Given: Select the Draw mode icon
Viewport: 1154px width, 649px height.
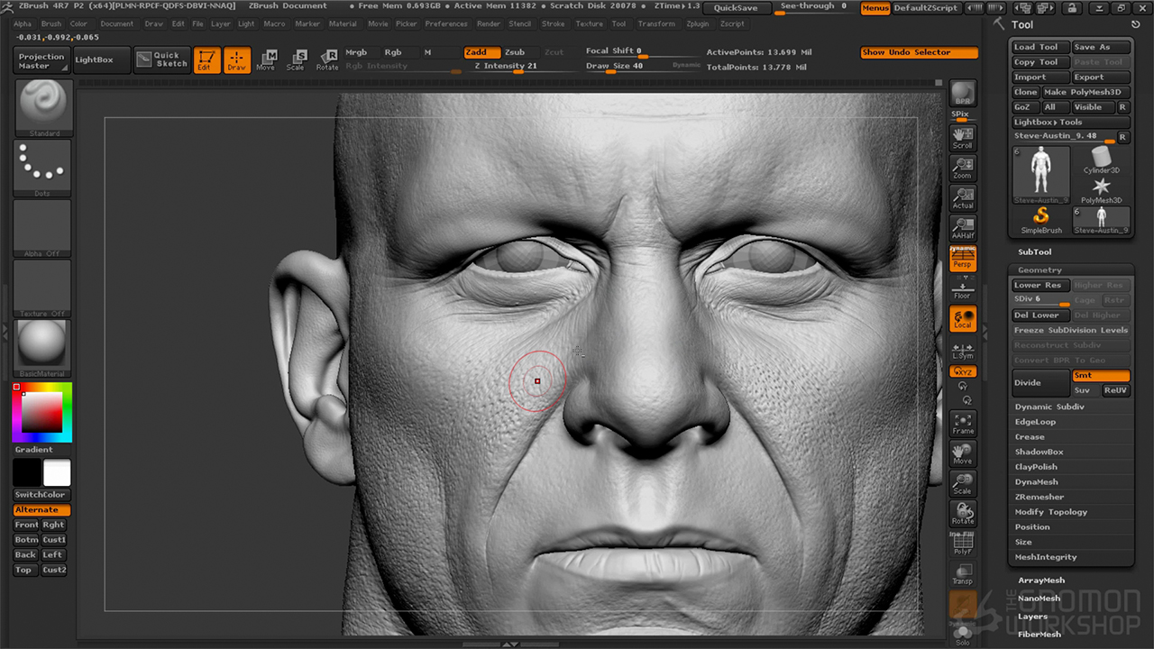Looking at the screenshot, I should (237, 60).
